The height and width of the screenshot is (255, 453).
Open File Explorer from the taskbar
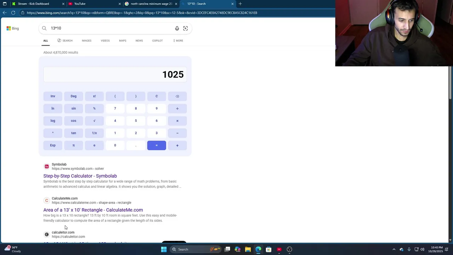point(248,249)
